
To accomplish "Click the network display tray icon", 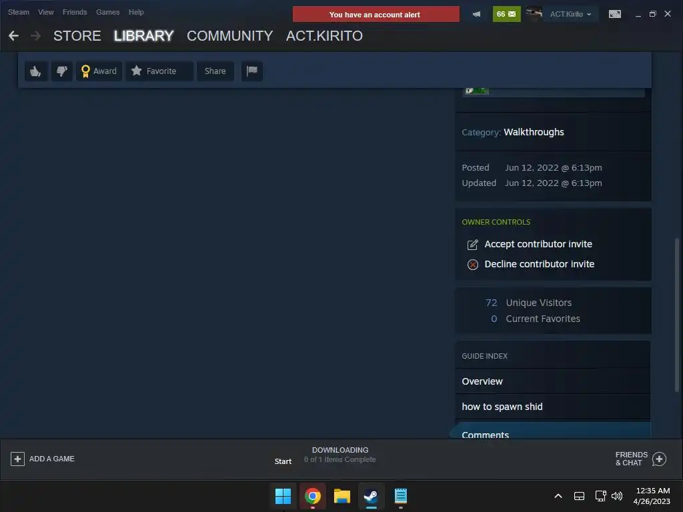I will [x=601, y=496].
